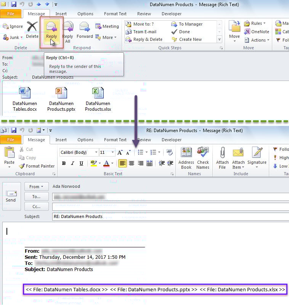The image size is (289, 305).
Task: Click in the Subject field of the reply
Action: tap(170, 216)
